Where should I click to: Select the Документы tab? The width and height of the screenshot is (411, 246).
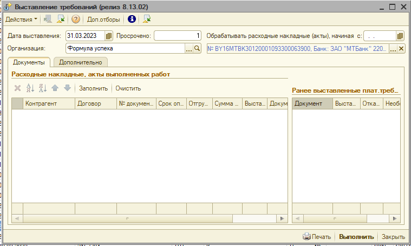[29, 62]
